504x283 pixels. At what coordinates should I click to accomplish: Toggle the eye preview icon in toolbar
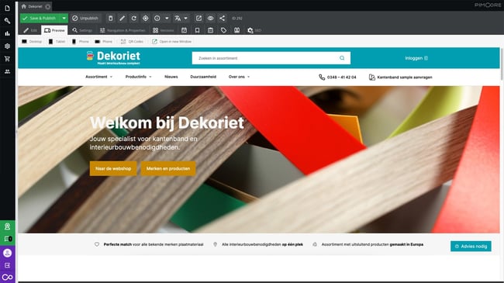210,19
